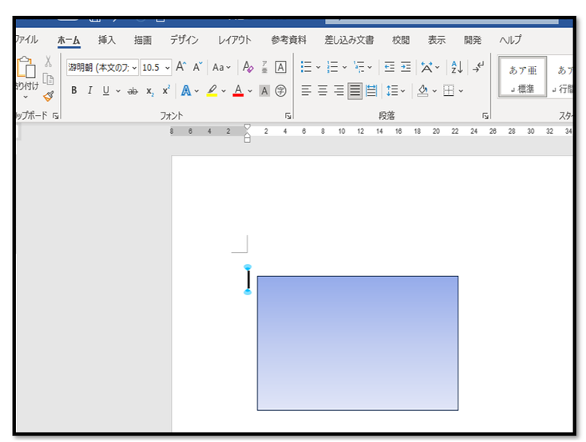Viewport: 586px width, 442px height.
Task: Apply strikethrough formatting
Action: point(133,91)
